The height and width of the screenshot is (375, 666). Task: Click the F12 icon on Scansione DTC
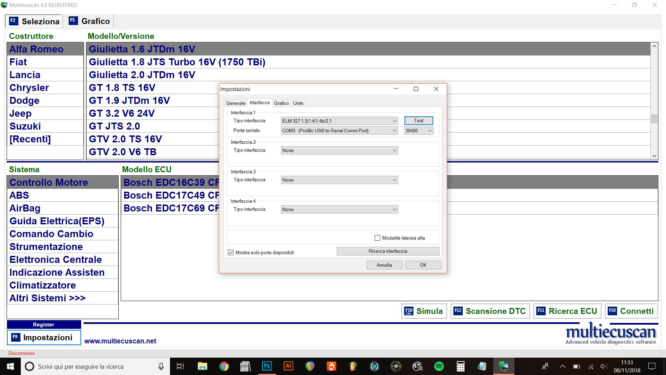coord(458,311)
